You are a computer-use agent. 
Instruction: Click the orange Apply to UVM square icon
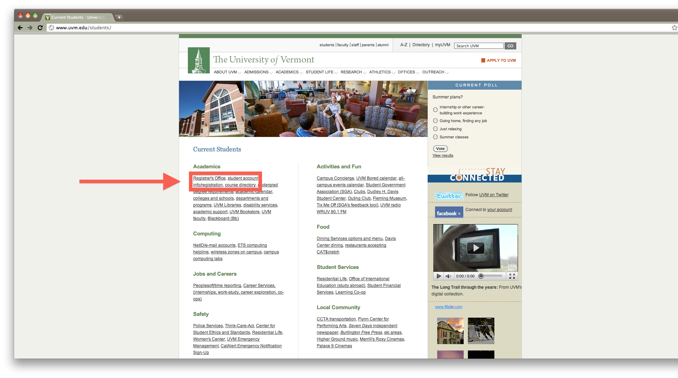click(x=483, y=60)
